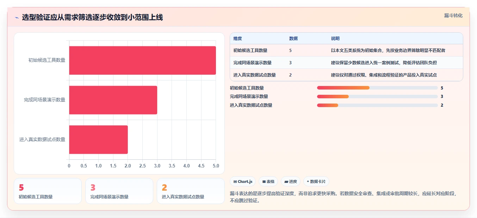Click the 数据卡片 tag chip
477x218 pixels.
pyautogui.click(x=316, y=181)
